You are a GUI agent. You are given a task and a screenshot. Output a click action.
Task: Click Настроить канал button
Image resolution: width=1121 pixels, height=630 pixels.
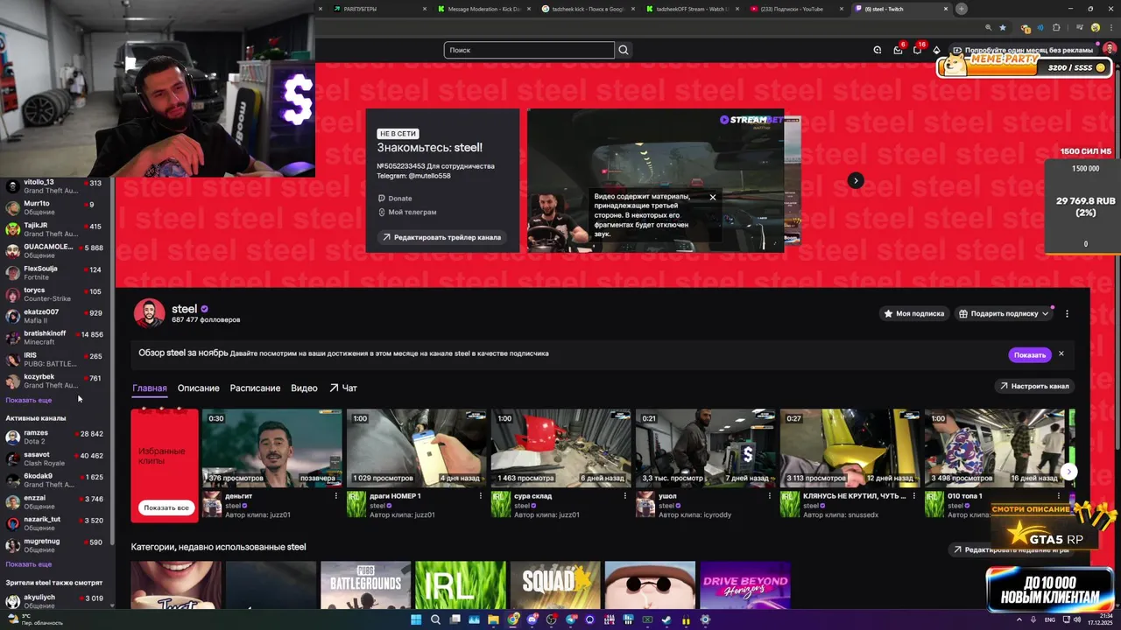click(1034, 386)
